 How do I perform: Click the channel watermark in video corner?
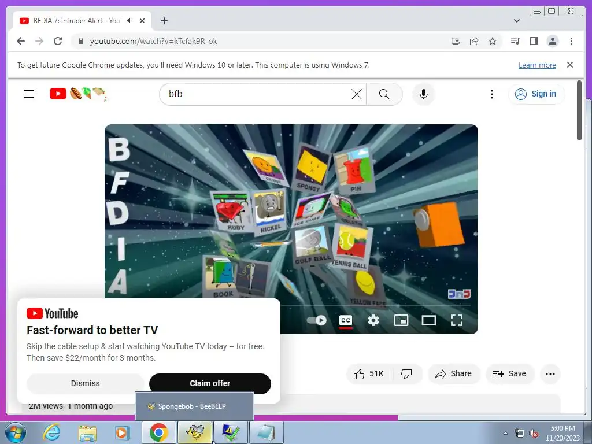tap(459, 294)
